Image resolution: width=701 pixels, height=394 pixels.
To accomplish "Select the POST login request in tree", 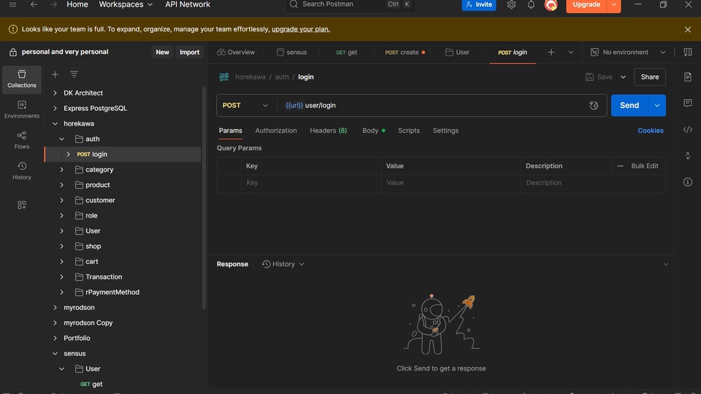I will 123,154.
